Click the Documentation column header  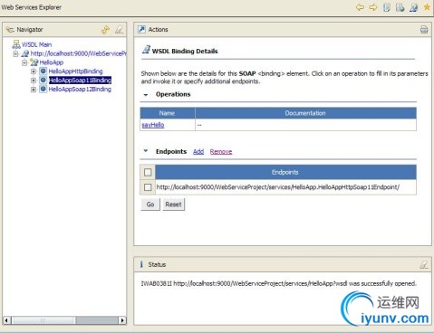(305, 113)
